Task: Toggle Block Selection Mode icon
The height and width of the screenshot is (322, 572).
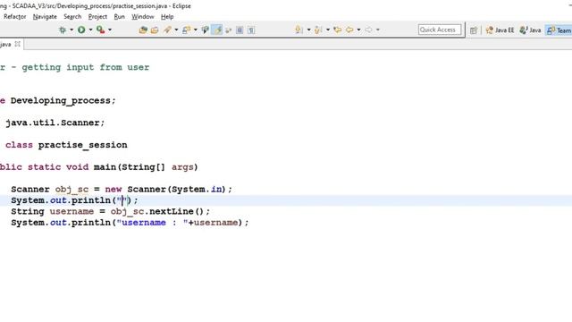Action: (240, 30)
